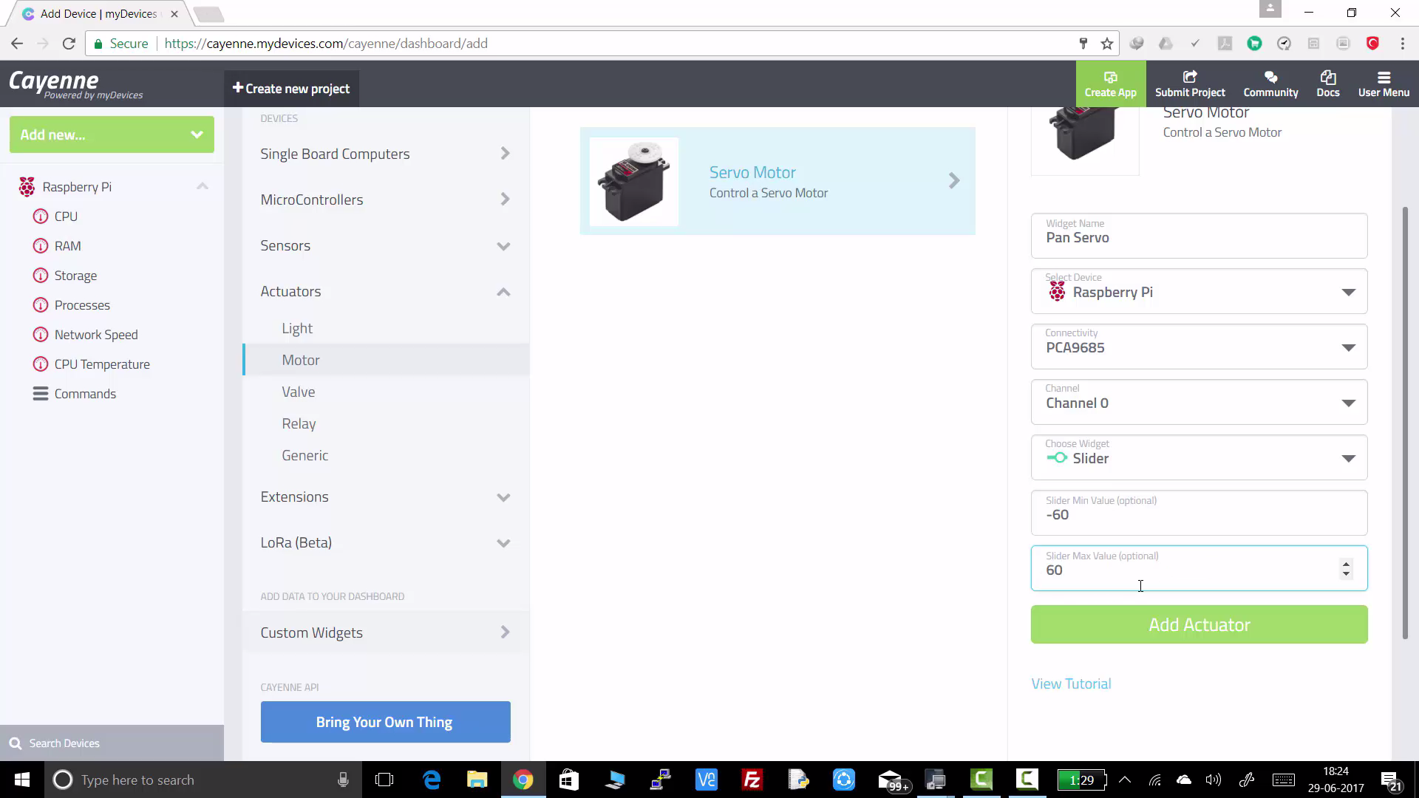Screen dimensions: 1419x798
Task: Collapse the Actuators category
Action: (503, 292)
